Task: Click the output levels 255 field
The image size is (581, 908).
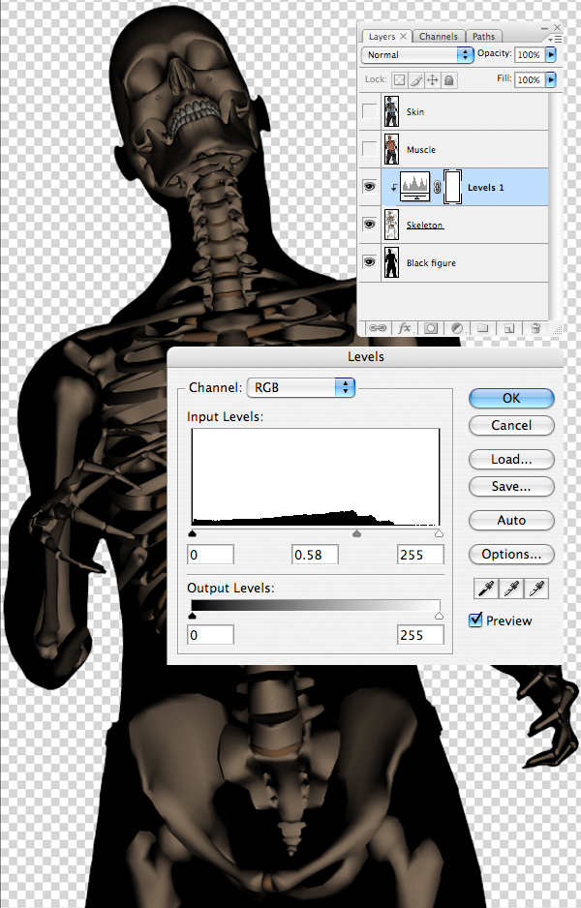Action: coord(420,635)
